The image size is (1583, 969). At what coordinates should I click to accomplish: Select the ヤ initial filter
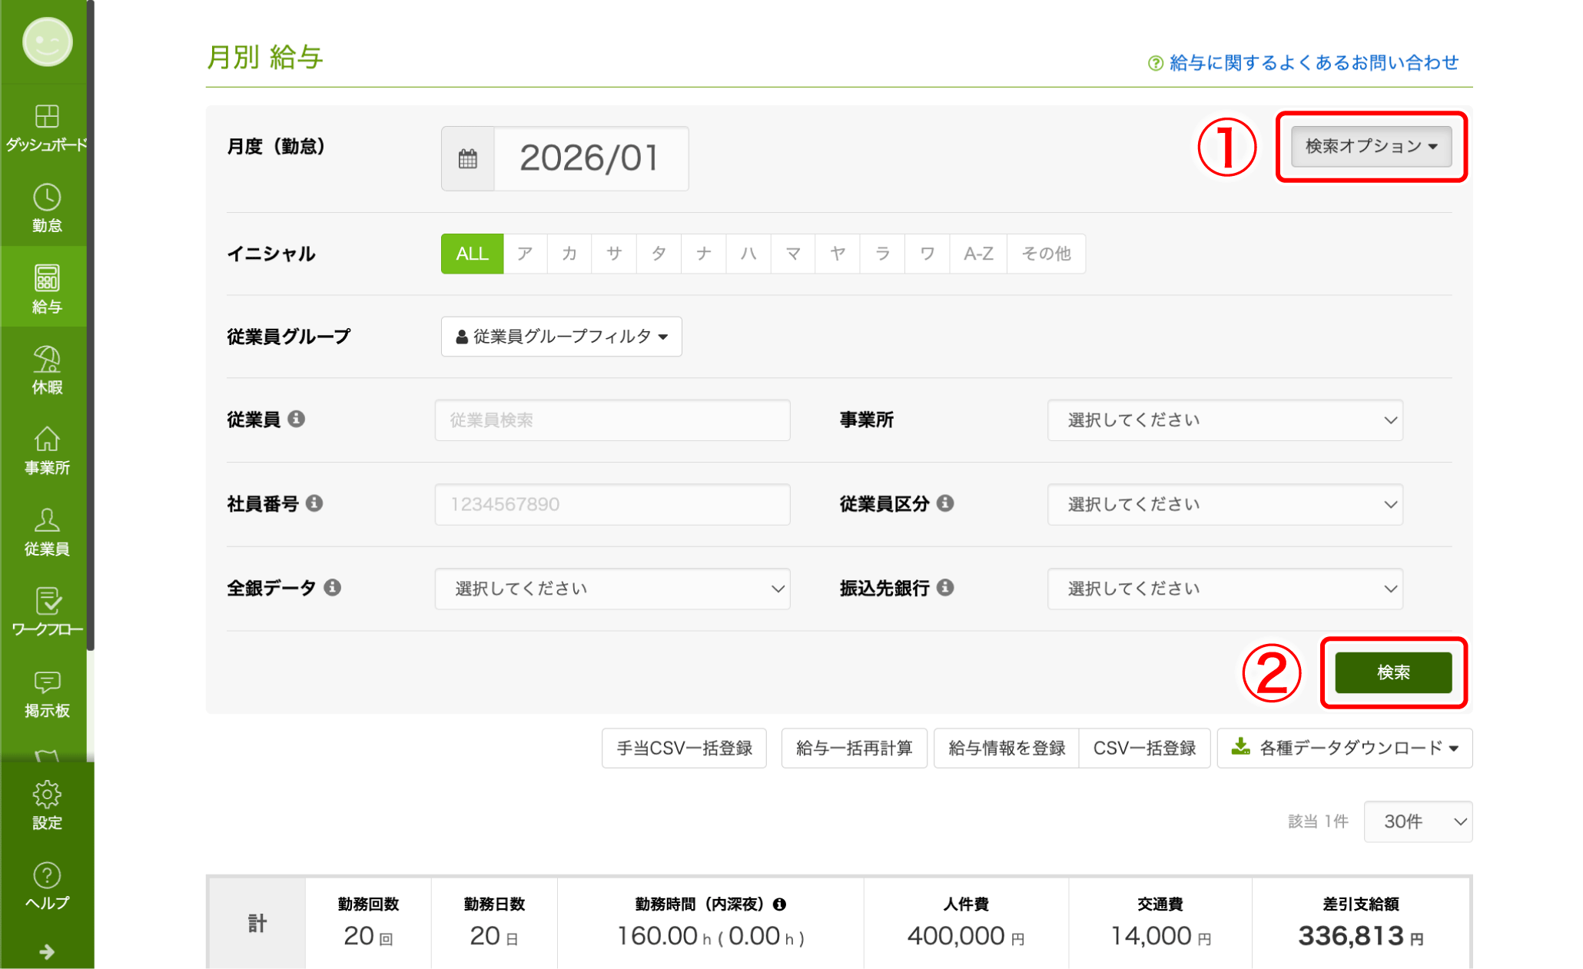point(838,254)
